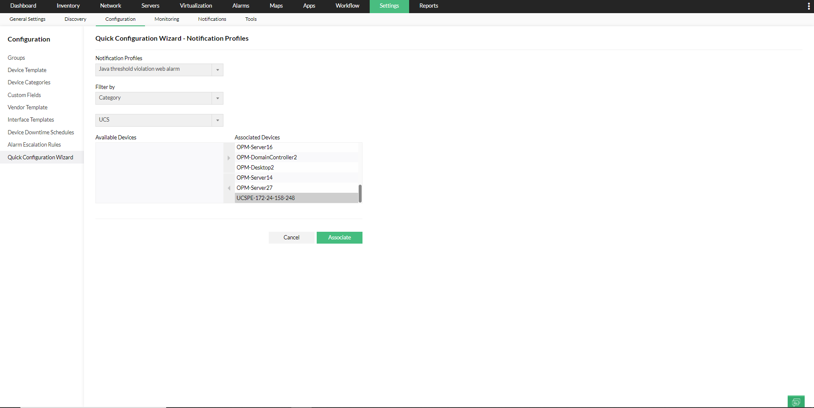Open the Alarms menu
The height and width of the screenshot is (408, 814).
click(x=240, y=6)
